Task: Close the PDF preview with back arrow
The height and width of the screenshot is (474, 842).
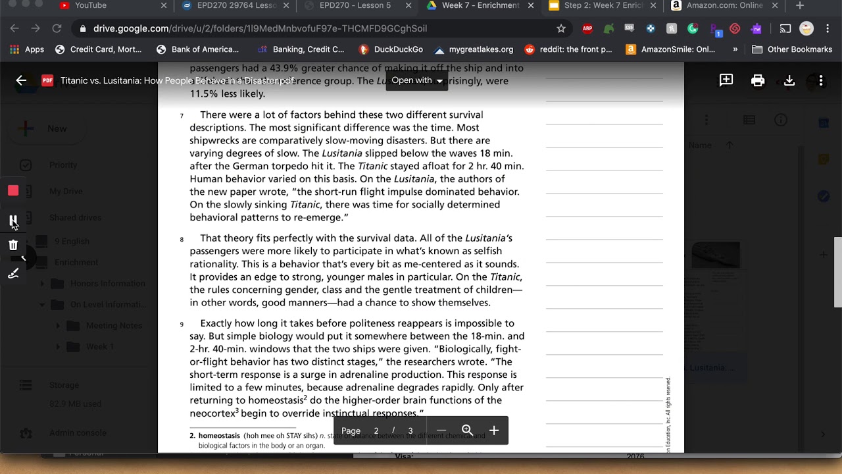Action: pos(21,80)
